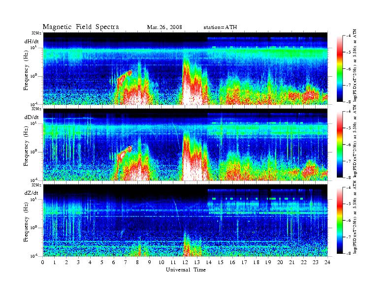Click the "station=ATH" label
390x301 pixels.
tap(220, 28)
